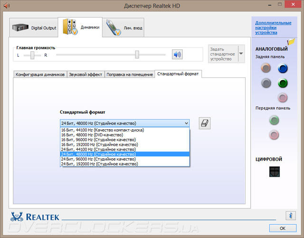Click Задать стандартное устройство button
Viewport: 304px width, 238px height.
223,54
